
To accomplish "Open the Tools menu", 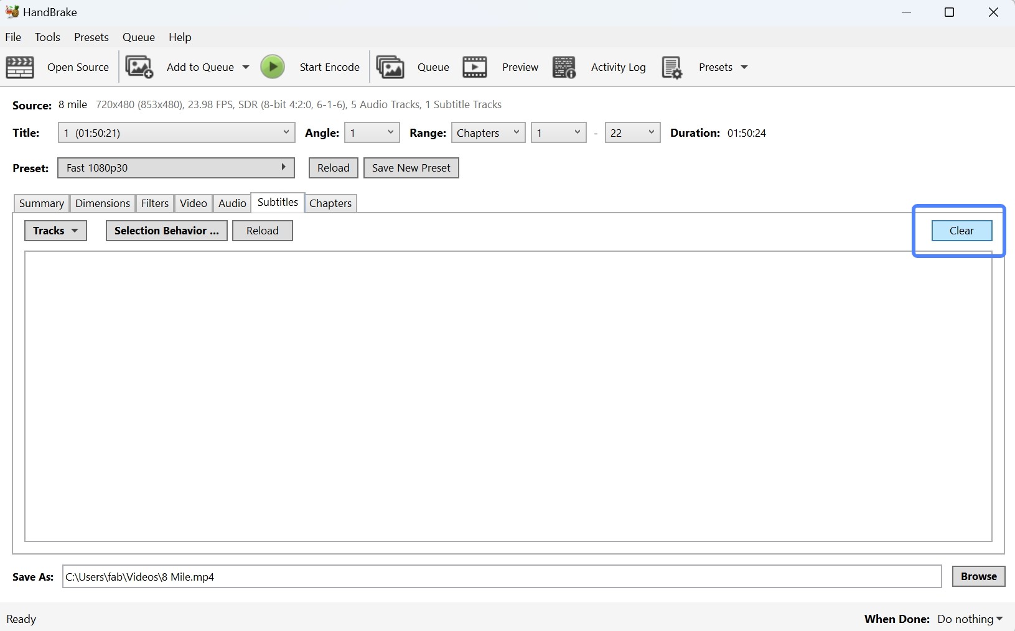I will 48,37.
